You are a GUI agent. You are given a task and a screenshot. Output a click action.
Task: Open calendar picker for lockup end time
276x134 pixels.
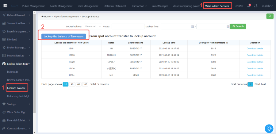[228, 26]
